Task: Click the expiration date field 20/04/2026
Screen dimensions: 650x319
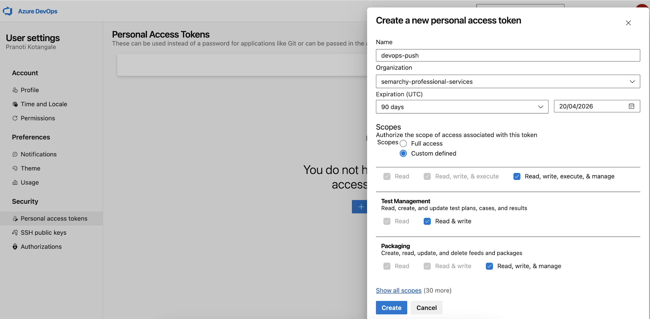Action: (597, 106)
